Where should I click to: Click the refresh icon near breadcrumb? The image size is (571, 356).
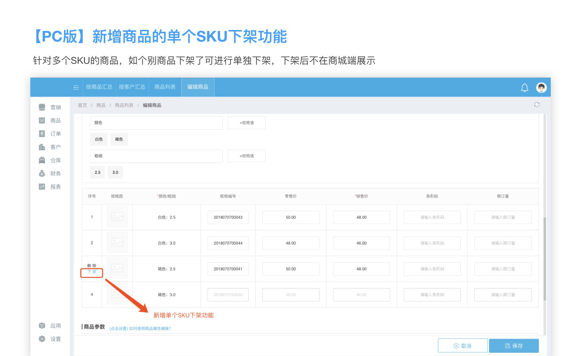[537, 105]
